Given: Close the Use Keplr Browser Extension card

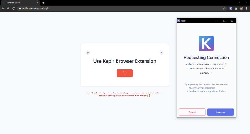Looking at the screenshot, I should [162, 53].
